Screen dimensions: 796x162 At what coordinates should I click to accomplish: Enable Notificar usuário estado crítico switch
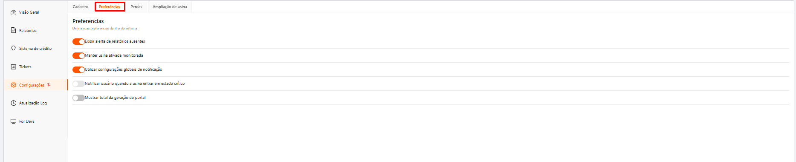click(78, 84)
